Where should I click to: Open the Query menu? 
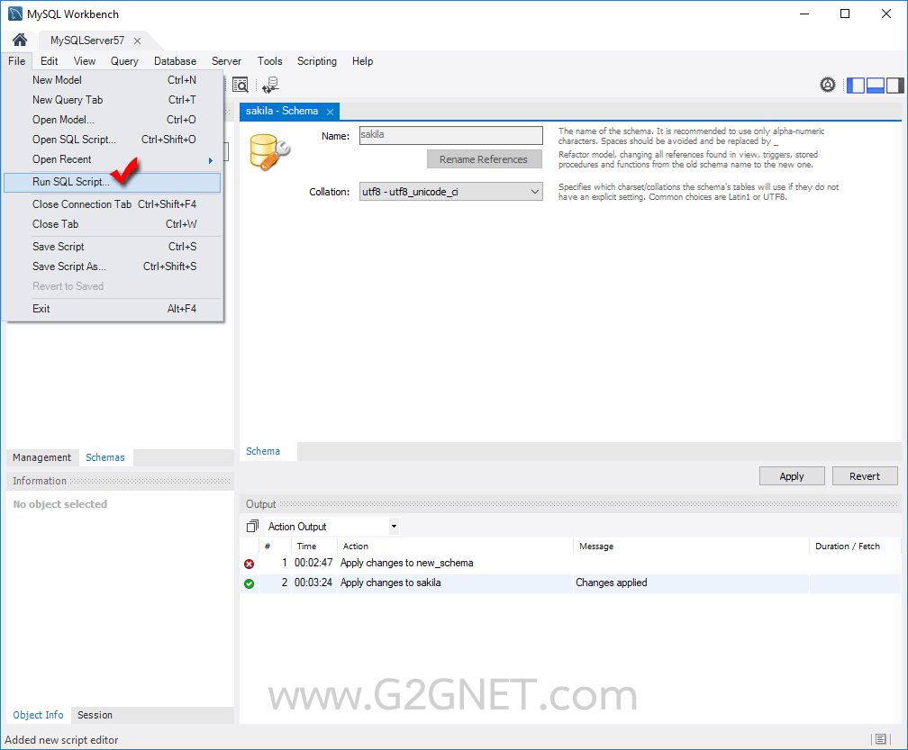[x=124, y=60]
